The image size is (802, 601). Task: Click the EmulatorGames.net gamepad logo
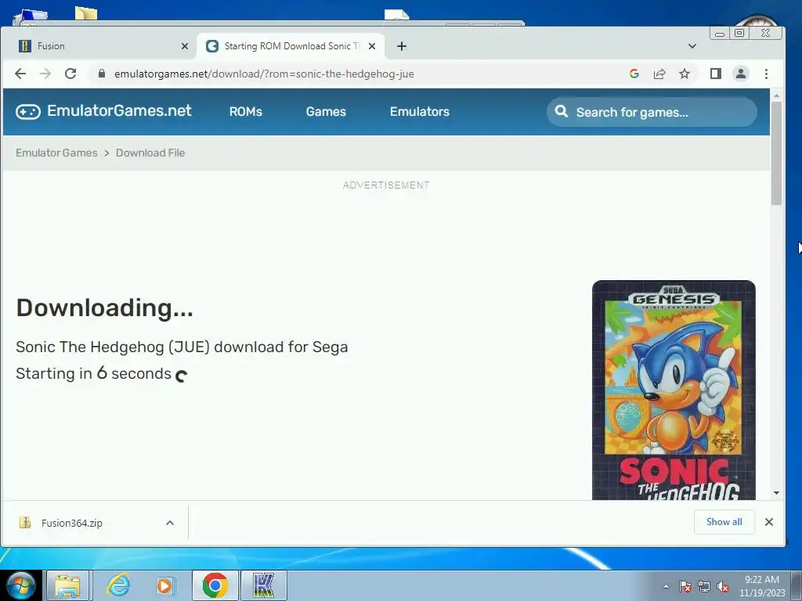[27, 111]
